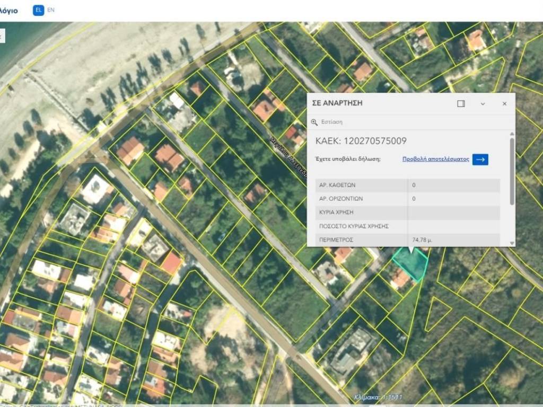Expand the collapsed side panel tab on the map's left edge
543x407 pixels.
click(2, 36)
